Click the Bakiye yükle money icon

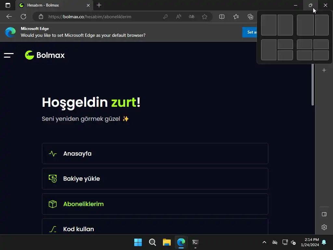(x=53, y=179)
